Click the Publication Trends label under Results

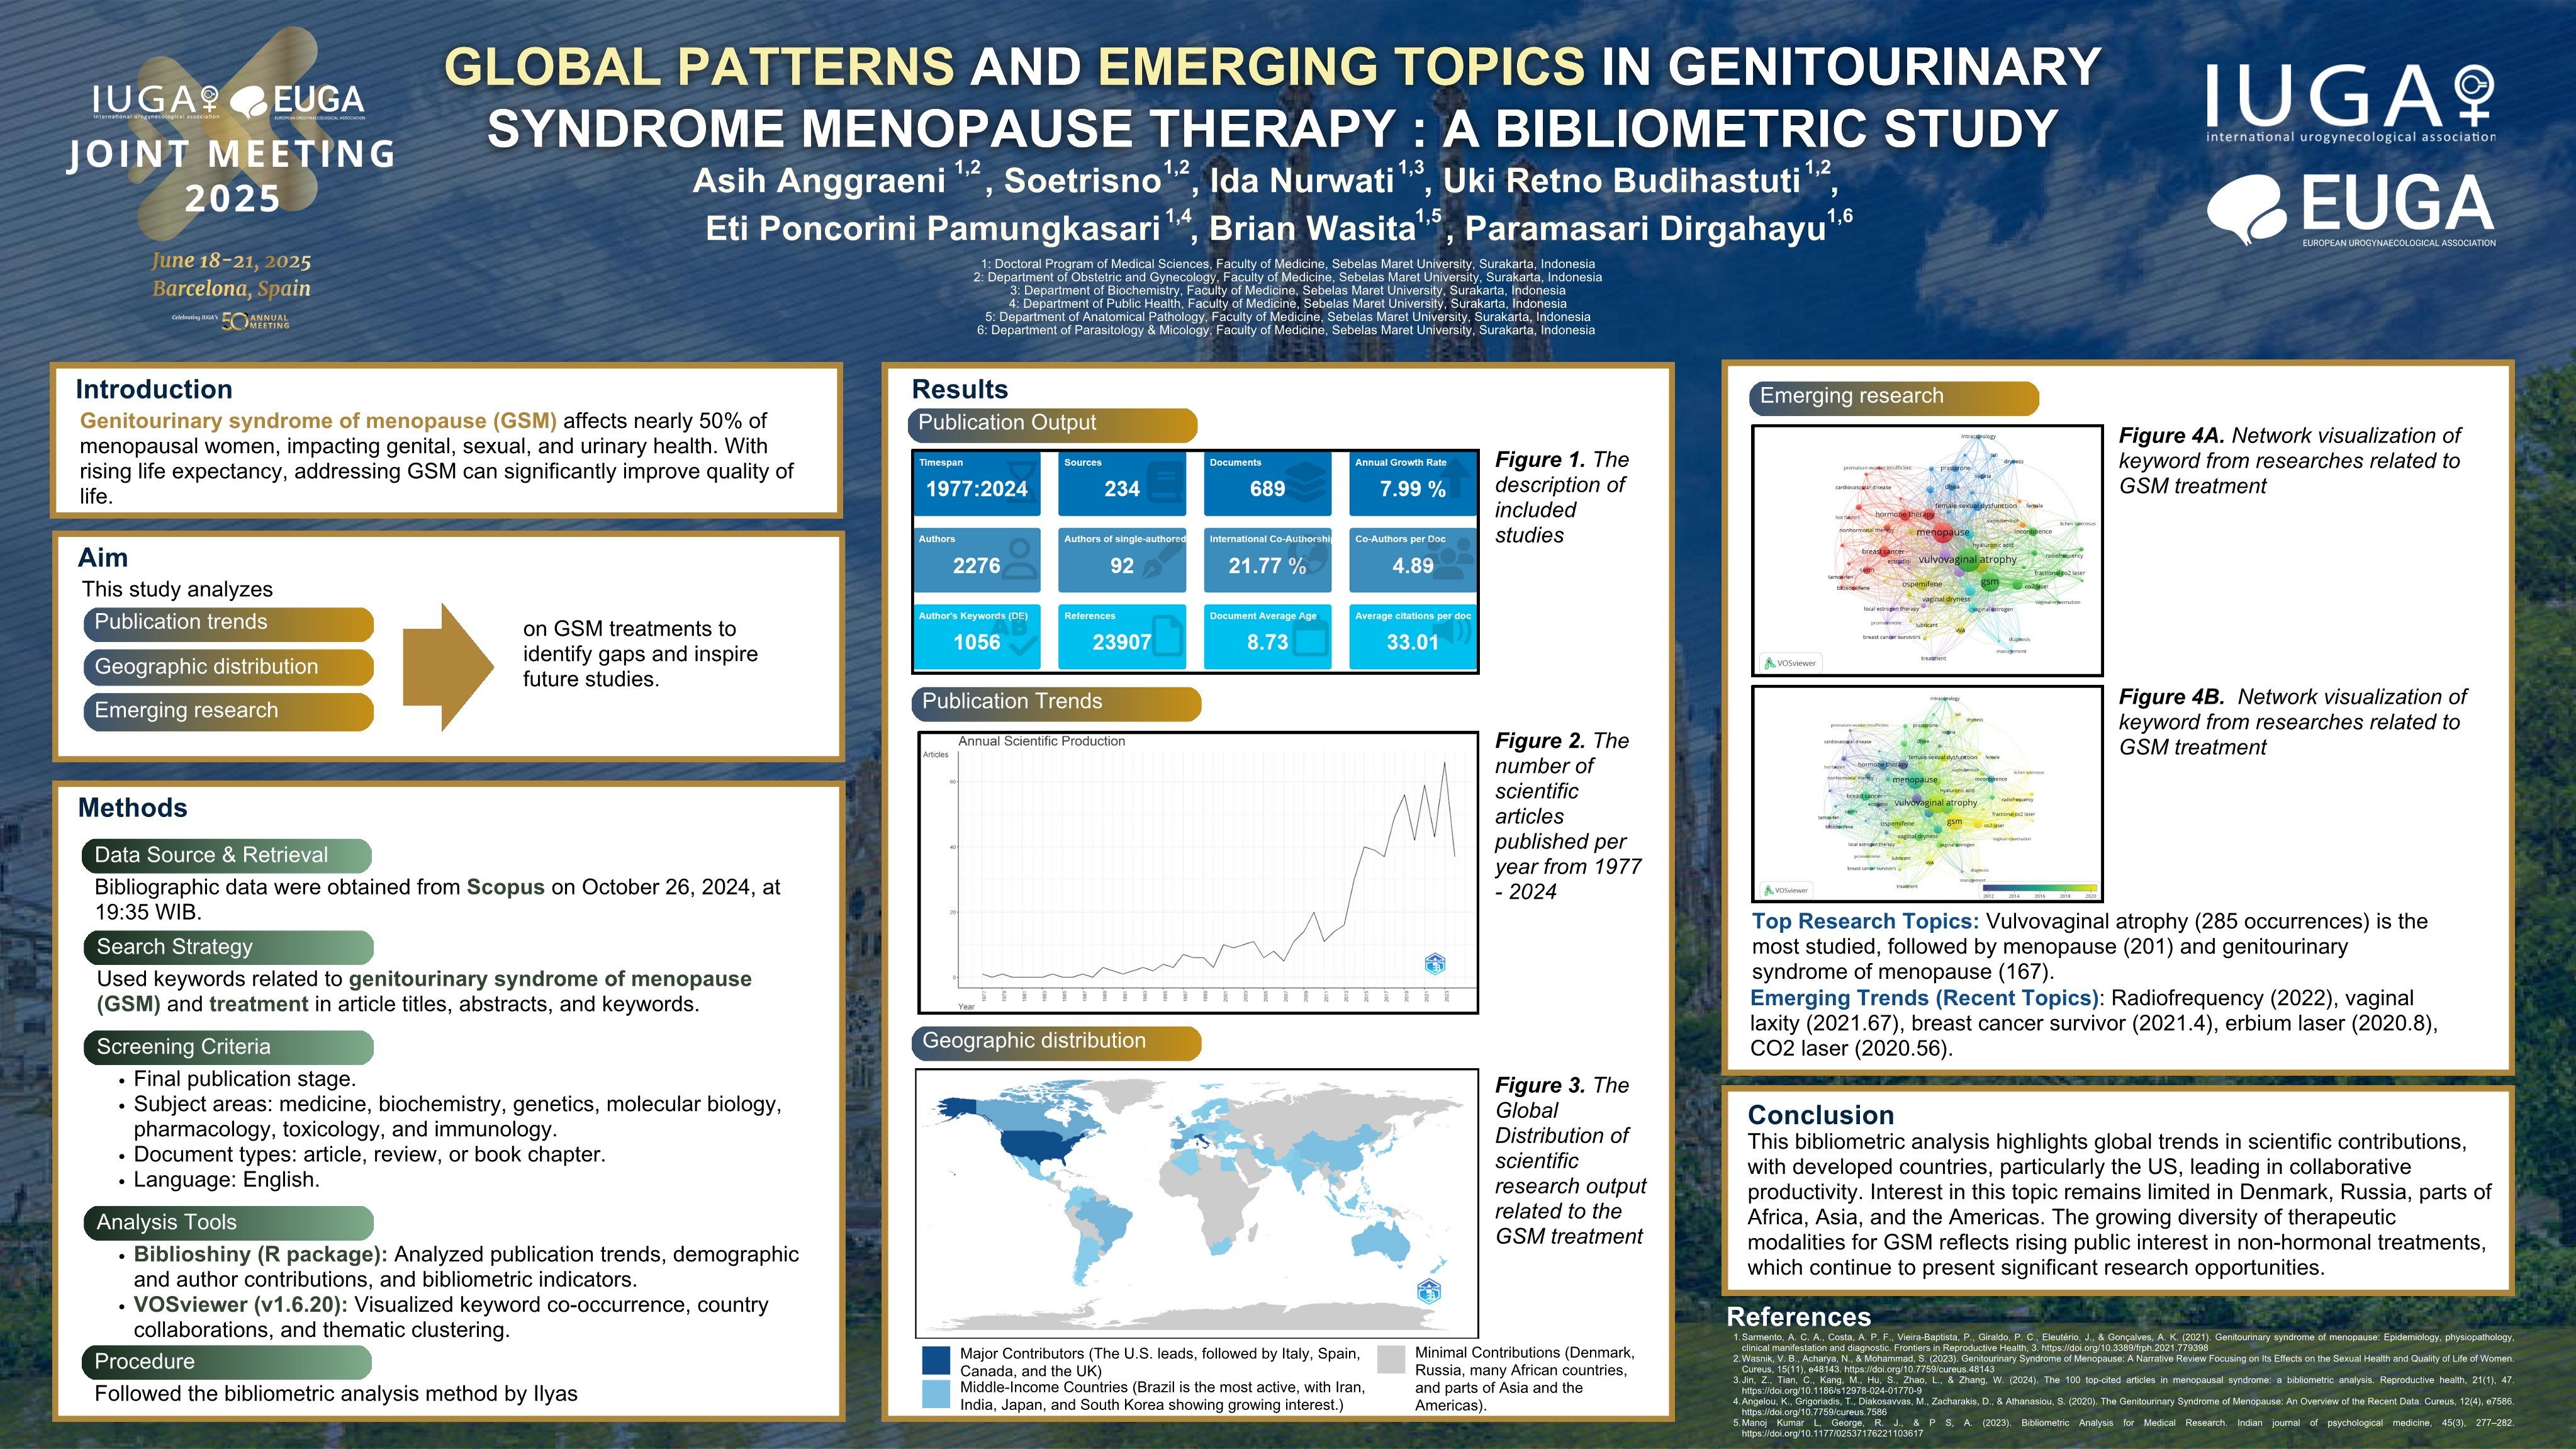[x=1056, y=704]
